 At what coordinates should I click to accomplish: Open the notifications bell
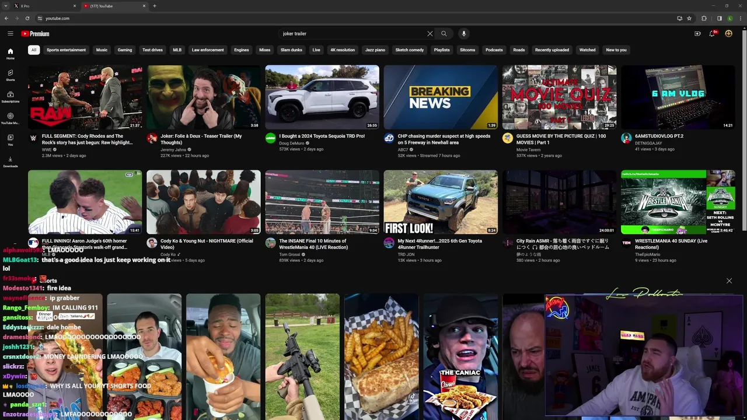[712, 34]
